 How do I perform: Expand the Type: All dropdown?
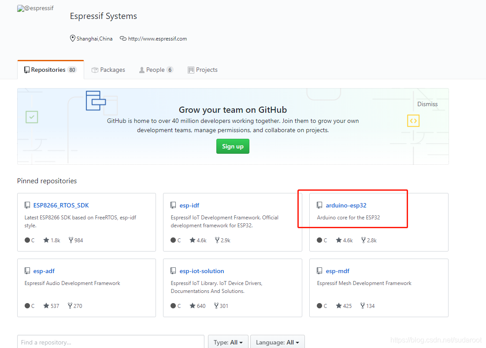coord(228,342)
